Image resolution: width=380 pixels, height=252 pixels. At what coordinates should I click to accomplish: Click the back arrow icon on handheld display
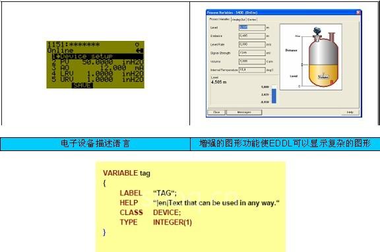click(140, 51)
